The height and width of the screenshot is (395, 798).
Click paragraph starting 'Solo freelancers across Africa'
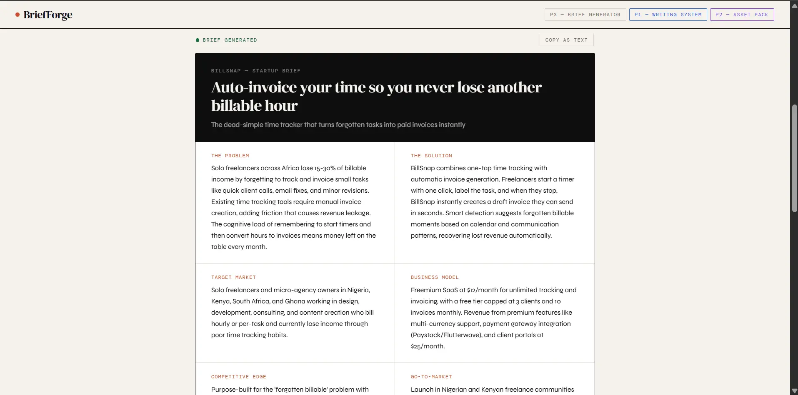pyautogui.click(x=294, y=207)
